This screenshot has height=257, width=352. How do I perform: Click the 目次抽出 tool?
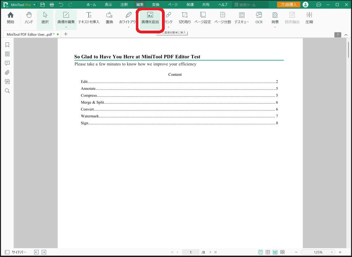point(292,18)
